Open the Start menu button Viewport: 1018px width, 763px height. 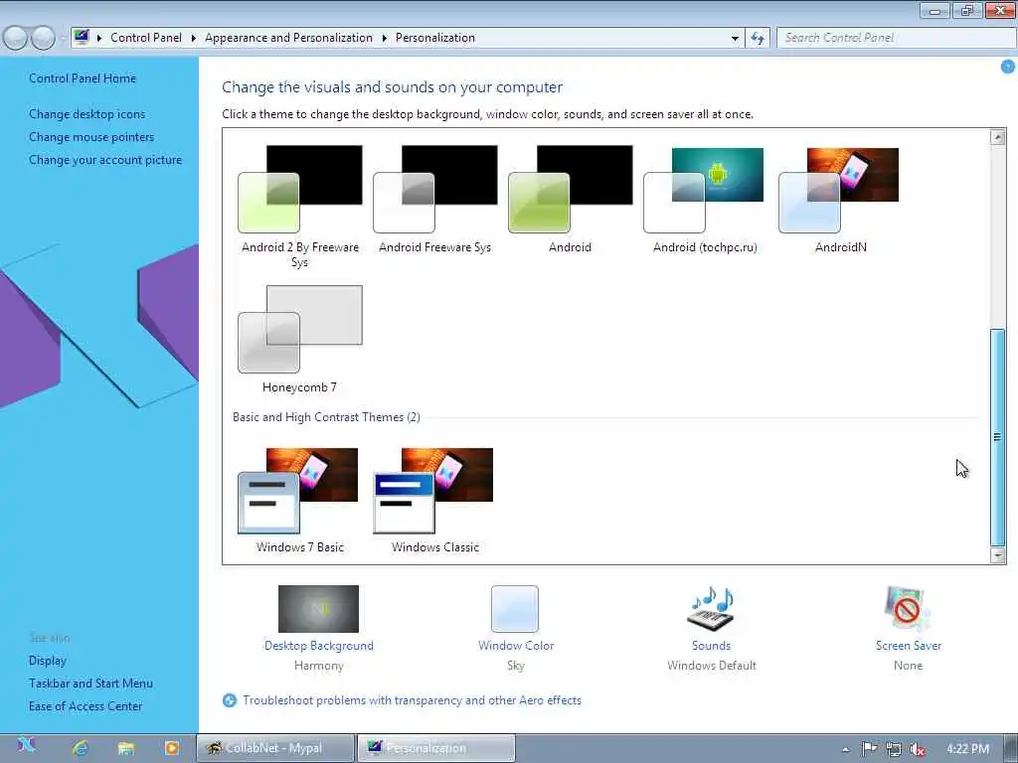pyautogui.click(x=26, y=747)
